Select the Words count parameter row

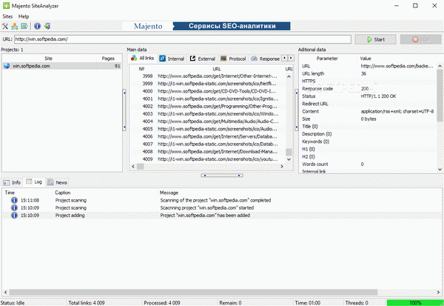coord(368,164)
